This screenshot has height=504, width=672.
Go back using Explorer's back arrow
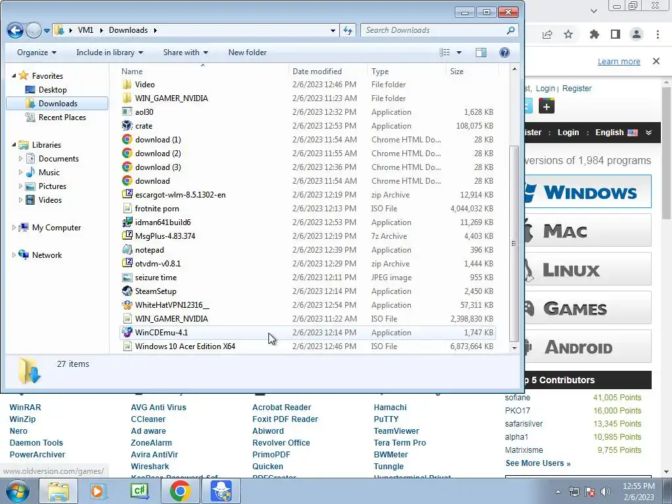click(x=16, y=30)
